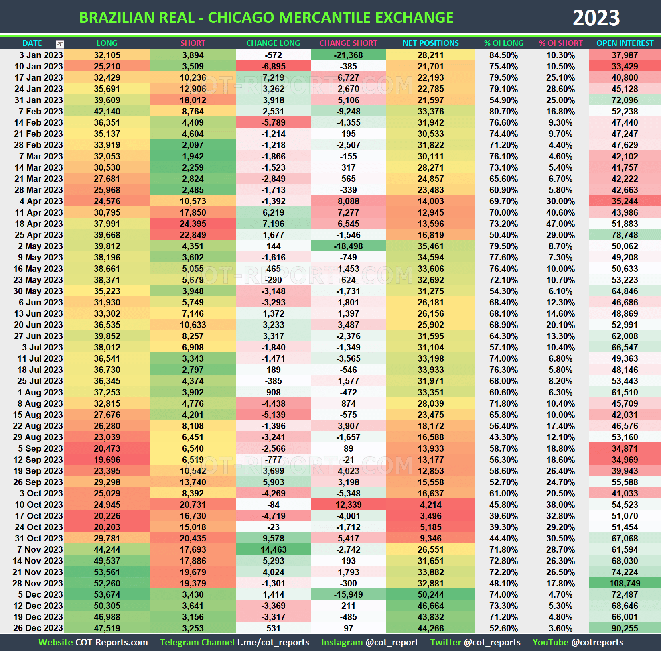Click the red 12,339 change short cell
This screenshot has width=661, height=651.
(348, 505)
